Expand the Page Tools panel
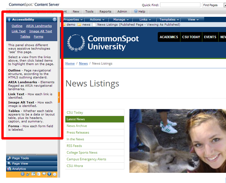226x183 pixels. click(x=32, y=158)
